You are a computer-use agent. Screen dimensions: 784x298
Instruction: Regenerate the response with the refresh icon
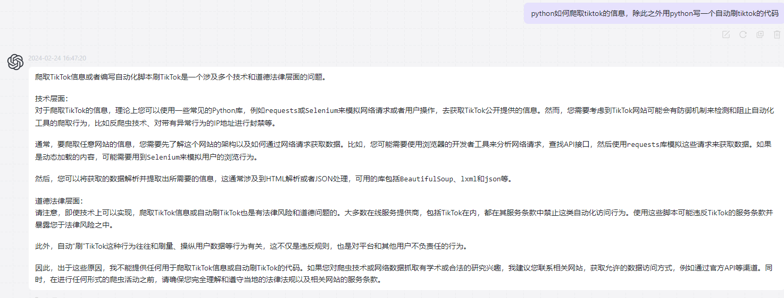(743, 34)
